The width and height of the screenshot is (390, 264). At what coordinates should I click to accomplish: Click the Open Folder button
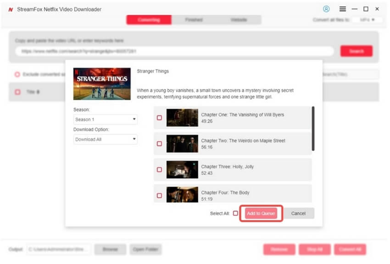[145, 249]
